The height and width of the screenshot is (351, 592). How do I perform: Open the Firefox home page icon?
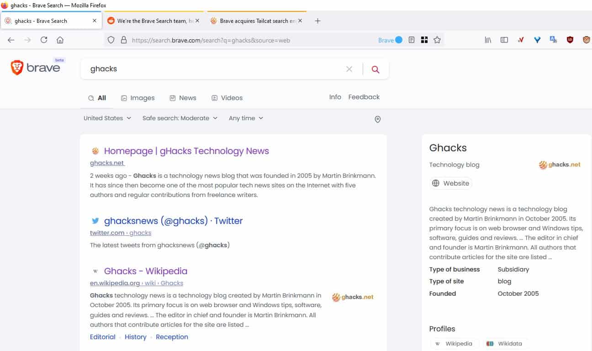60,40
